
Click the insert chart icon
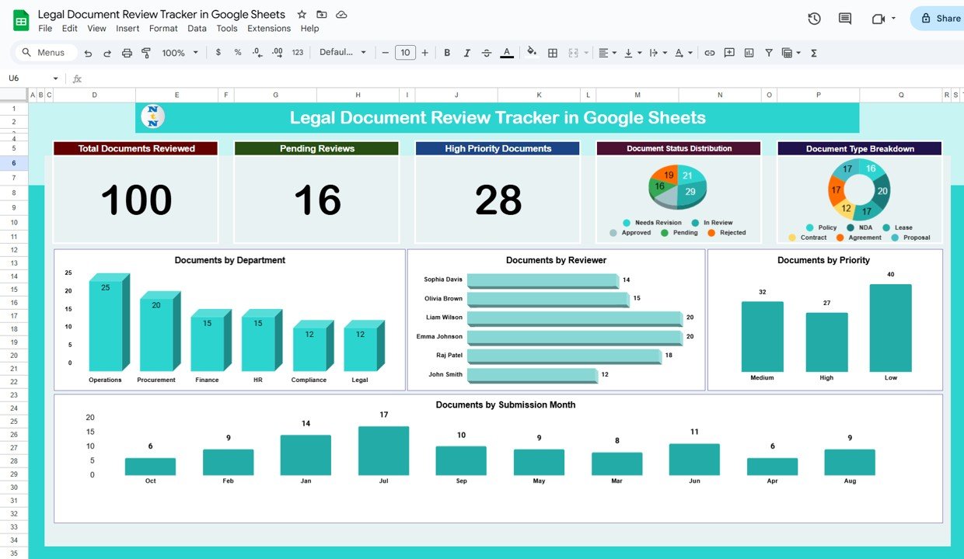tap(749, 53)
